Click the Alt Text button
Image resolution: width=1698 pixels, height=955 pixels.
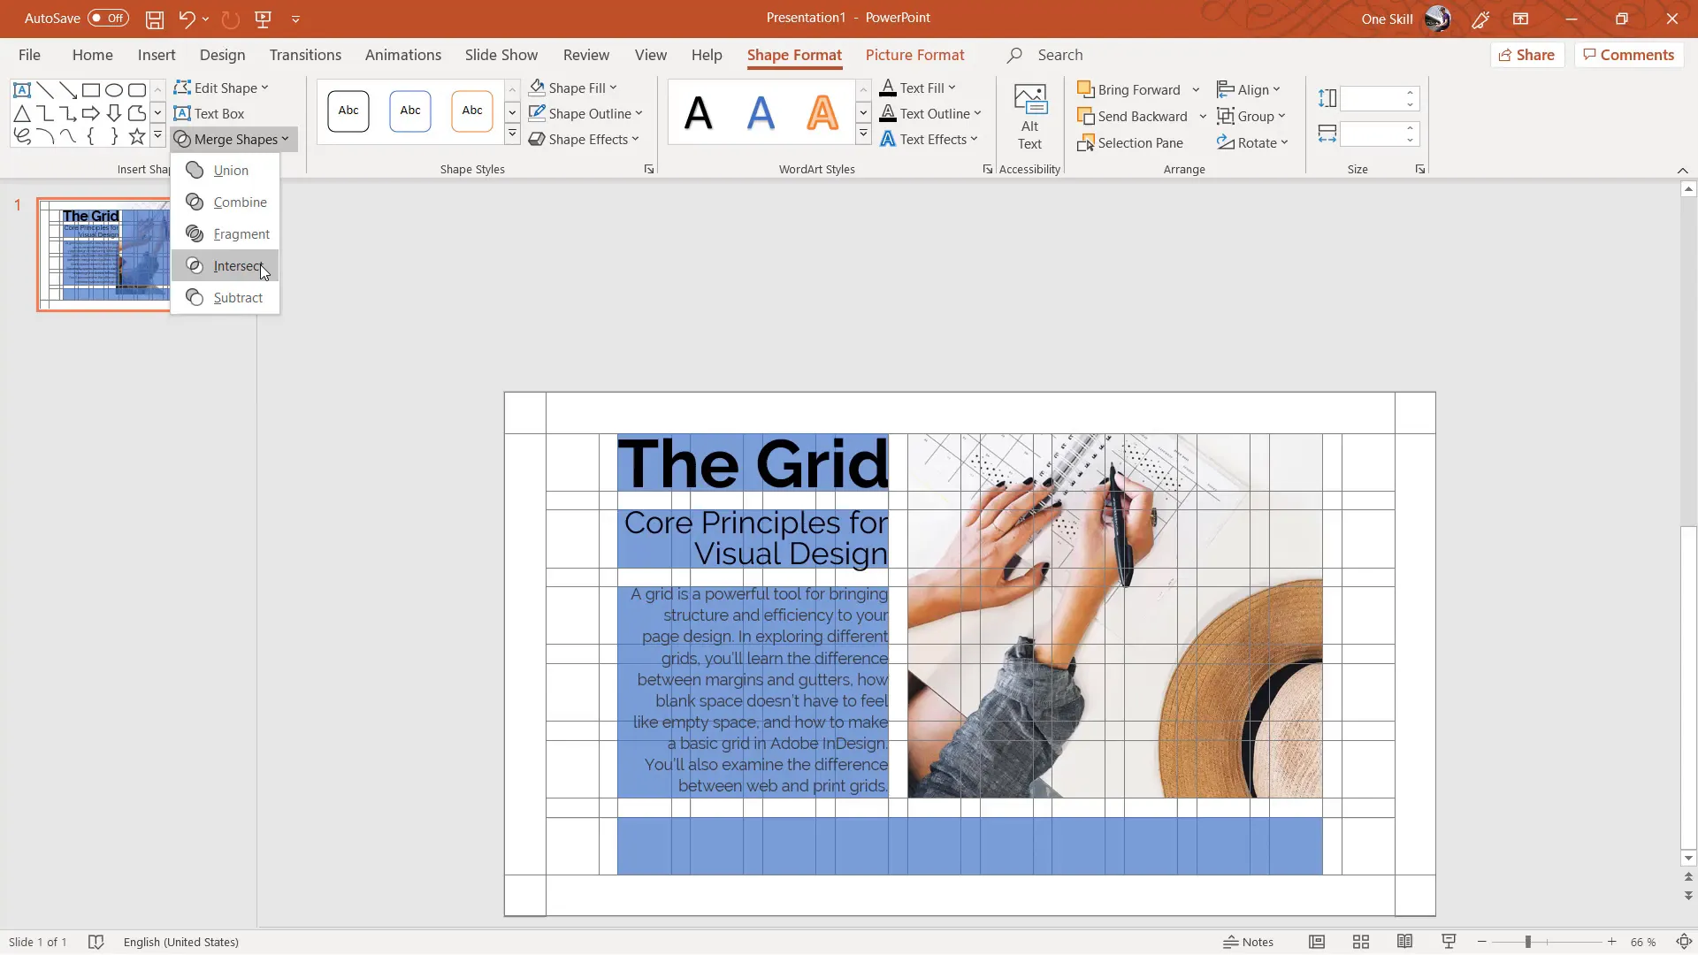tap(1029, 118)
